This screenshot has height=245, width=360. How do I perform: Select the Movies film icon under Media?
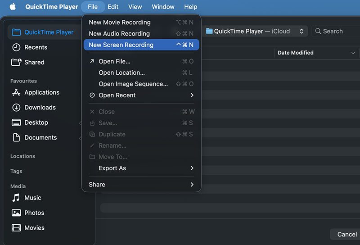coord(16,228)
